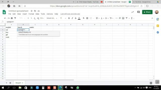Open the Format menu
This screenshot has width=161, height=90.
(31, 14)
